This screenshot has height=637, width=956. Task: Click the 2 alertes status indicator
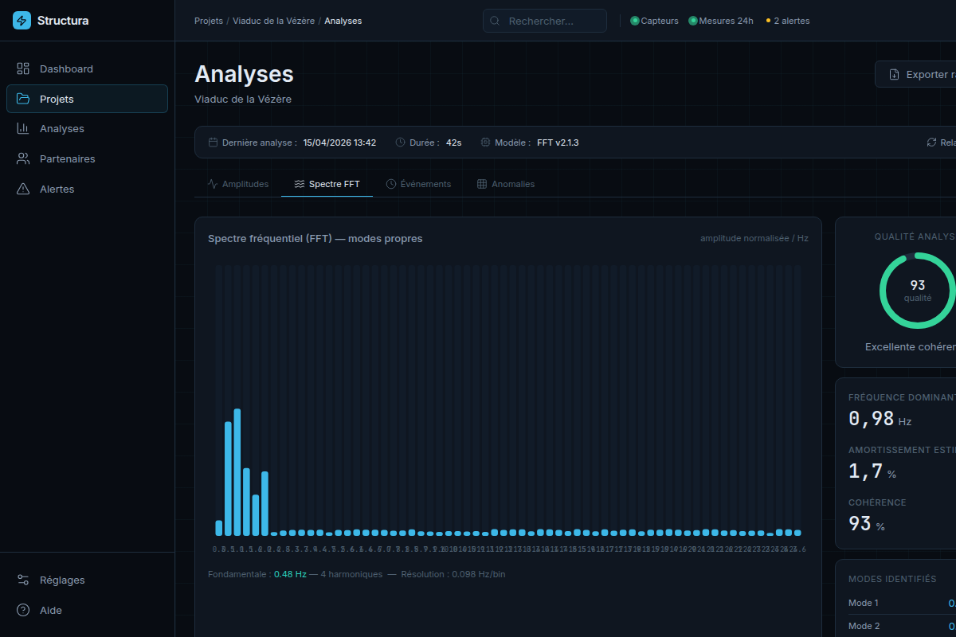[x=787, y=21]
